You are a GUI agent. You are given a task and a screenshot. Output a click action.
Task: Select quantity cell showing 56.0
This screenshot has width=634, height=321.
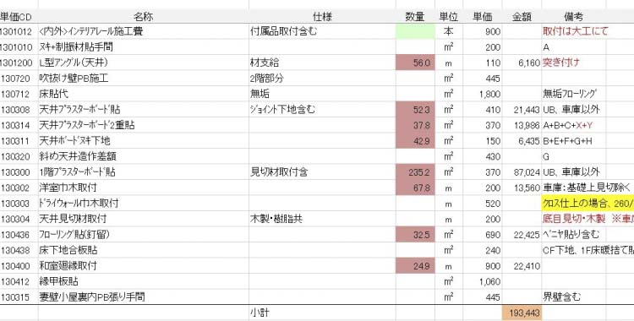point(415,63)
